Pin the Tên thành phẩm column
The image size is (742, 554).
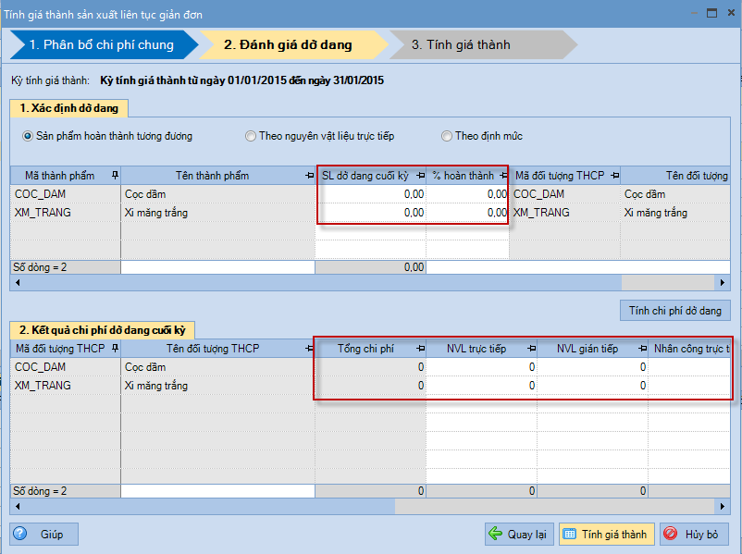(310, 176)
